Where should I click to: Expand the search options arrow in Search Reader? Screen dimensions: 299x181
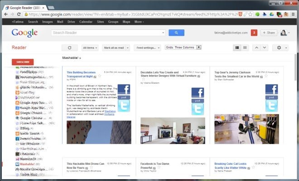pos(163,33)
